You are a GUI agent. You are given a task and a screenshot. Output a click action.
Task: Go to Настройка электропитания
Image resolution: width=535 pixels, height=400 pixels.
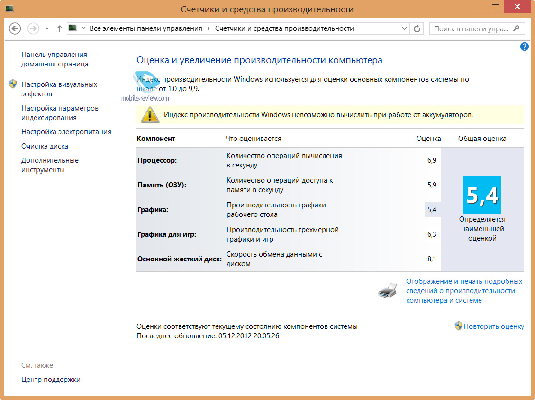pyautogui.click(x=66, y=132)
